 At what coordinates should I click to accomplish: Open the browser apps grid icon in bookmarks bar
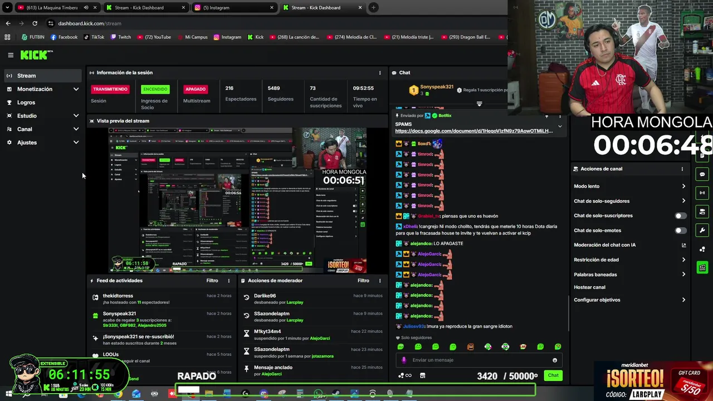[7, 37]
